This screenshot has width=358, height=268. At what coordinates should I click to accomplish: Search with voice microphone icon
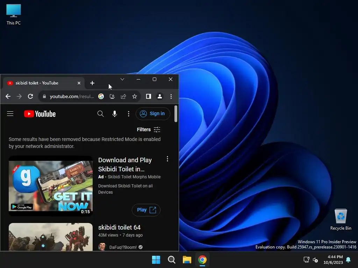[115, 113]
